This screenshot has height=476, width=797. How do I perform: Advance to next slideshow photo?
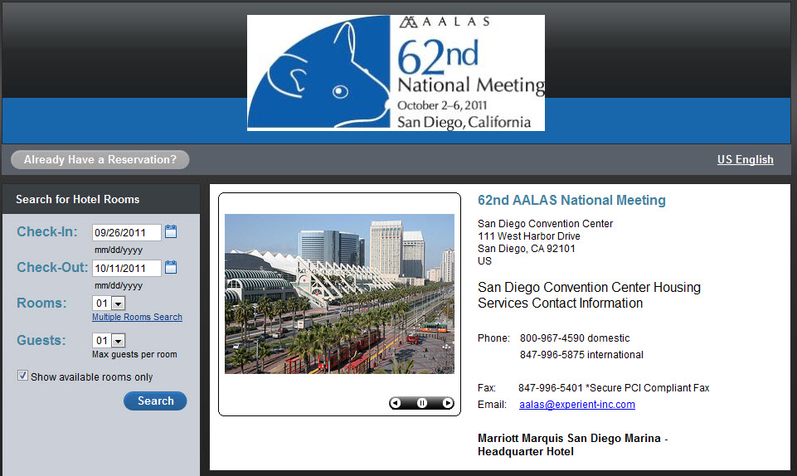click(x=448, y=403)
